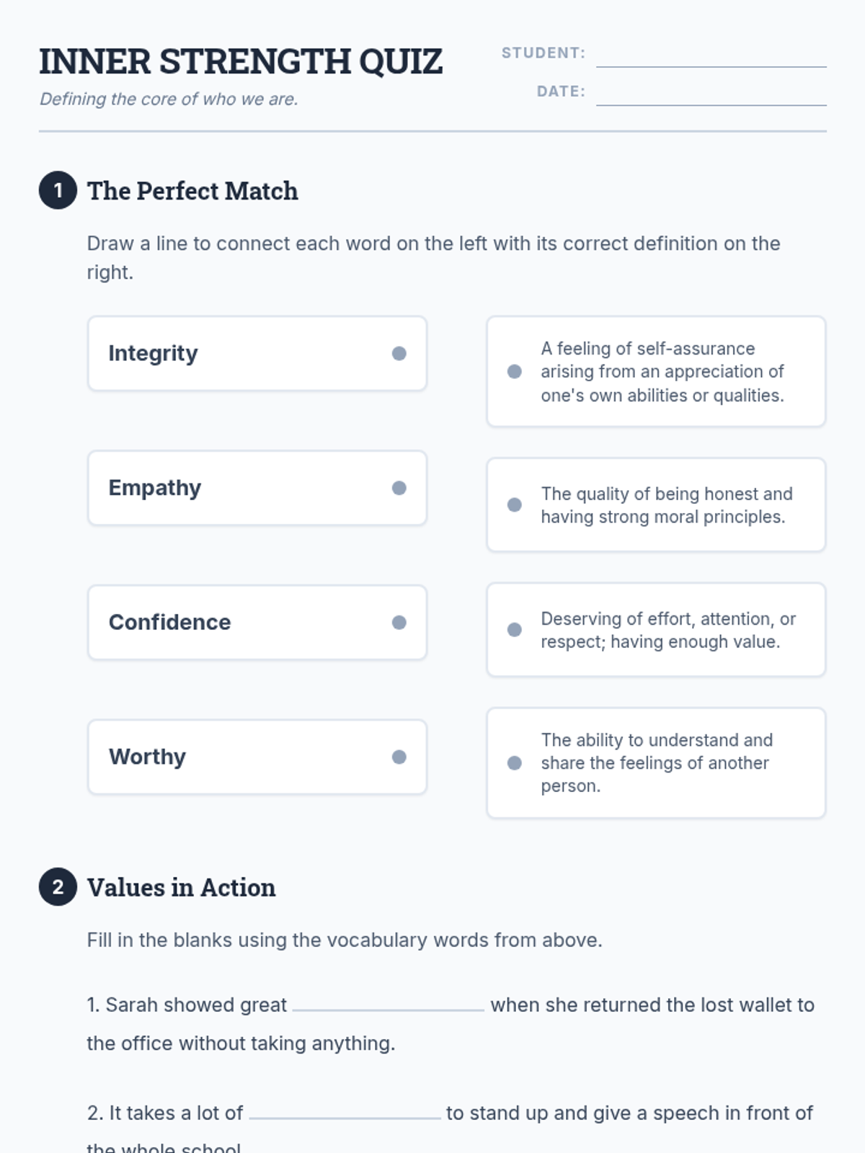Select the Integrity word card
The width and height of the screenshot is (865, 1153).
pyautogui.click(x=238, y=354)
